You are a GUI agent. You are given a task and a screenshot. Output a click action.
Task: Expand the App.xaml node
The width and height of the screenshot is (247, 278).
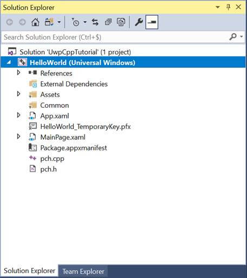click(x=18, y=115)
